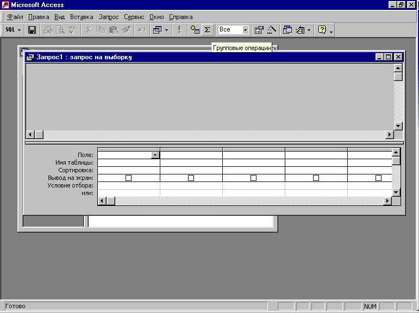Screen dimensions: 419x313
Task: Click the Имя таблицы cell in first column
Action: 129,162
